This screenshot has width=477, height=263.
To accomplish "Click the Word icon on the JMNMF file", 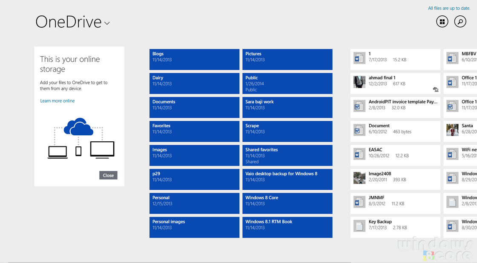I will [x=359, y=202].
